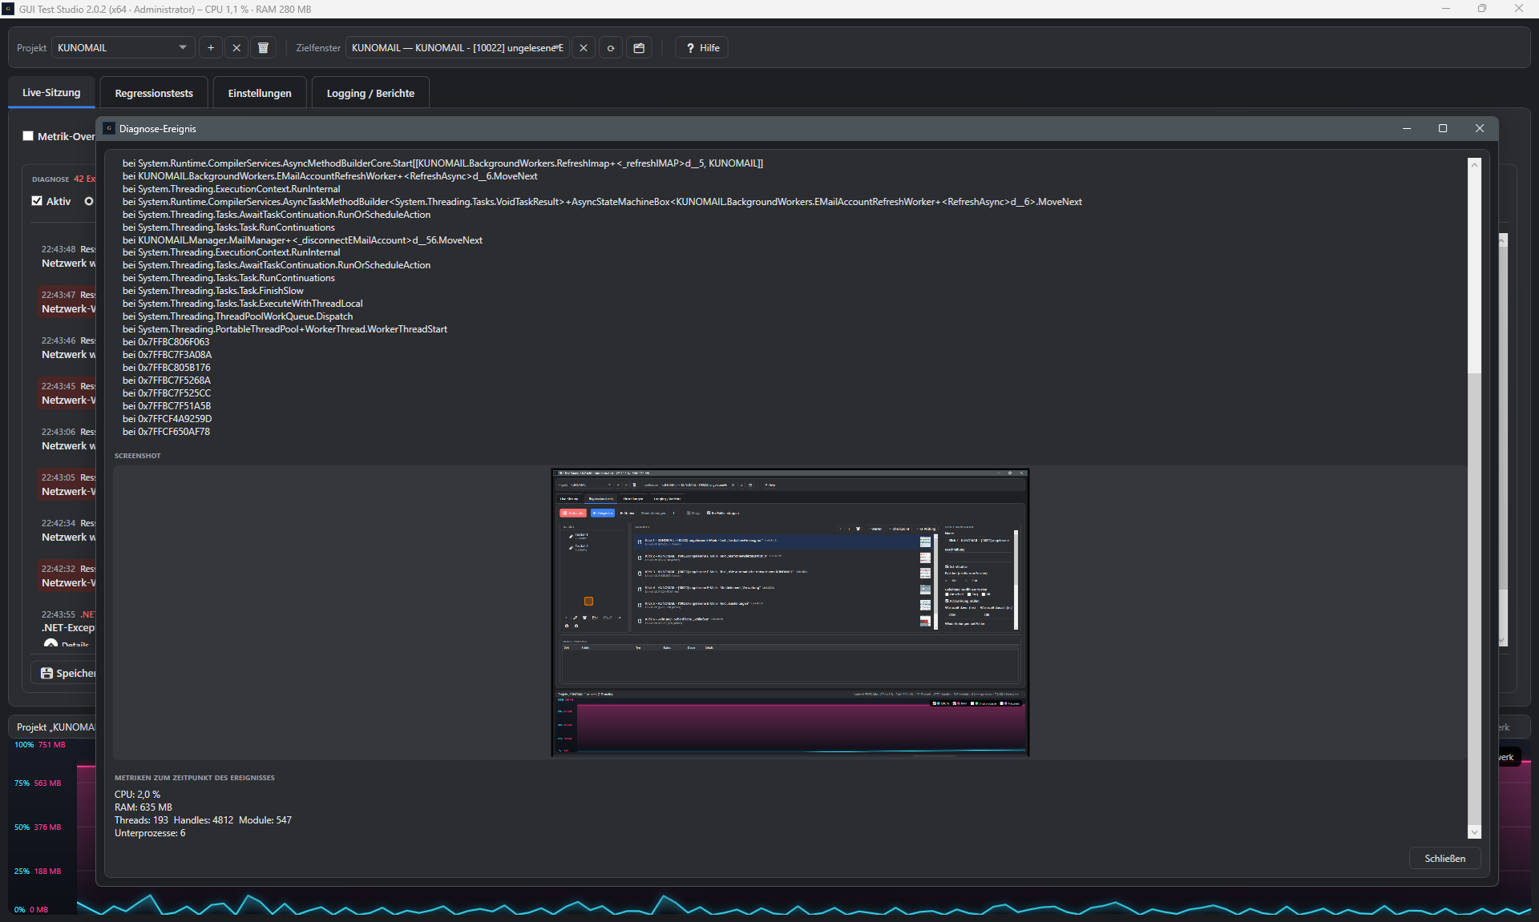Click the 'CPU: 2,0 %' metric line
Image resolution: width=1539 pixels, height=922 pixels.
pos(137,795)
